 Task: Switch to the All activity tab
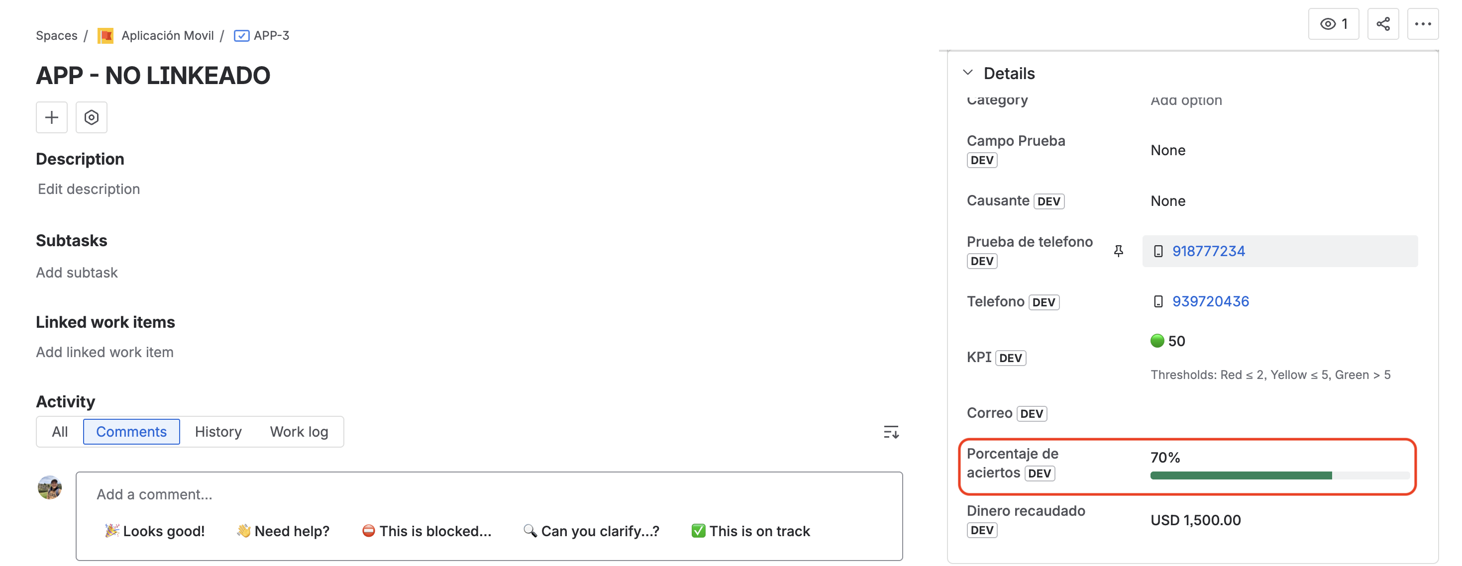tap(60, 432)
